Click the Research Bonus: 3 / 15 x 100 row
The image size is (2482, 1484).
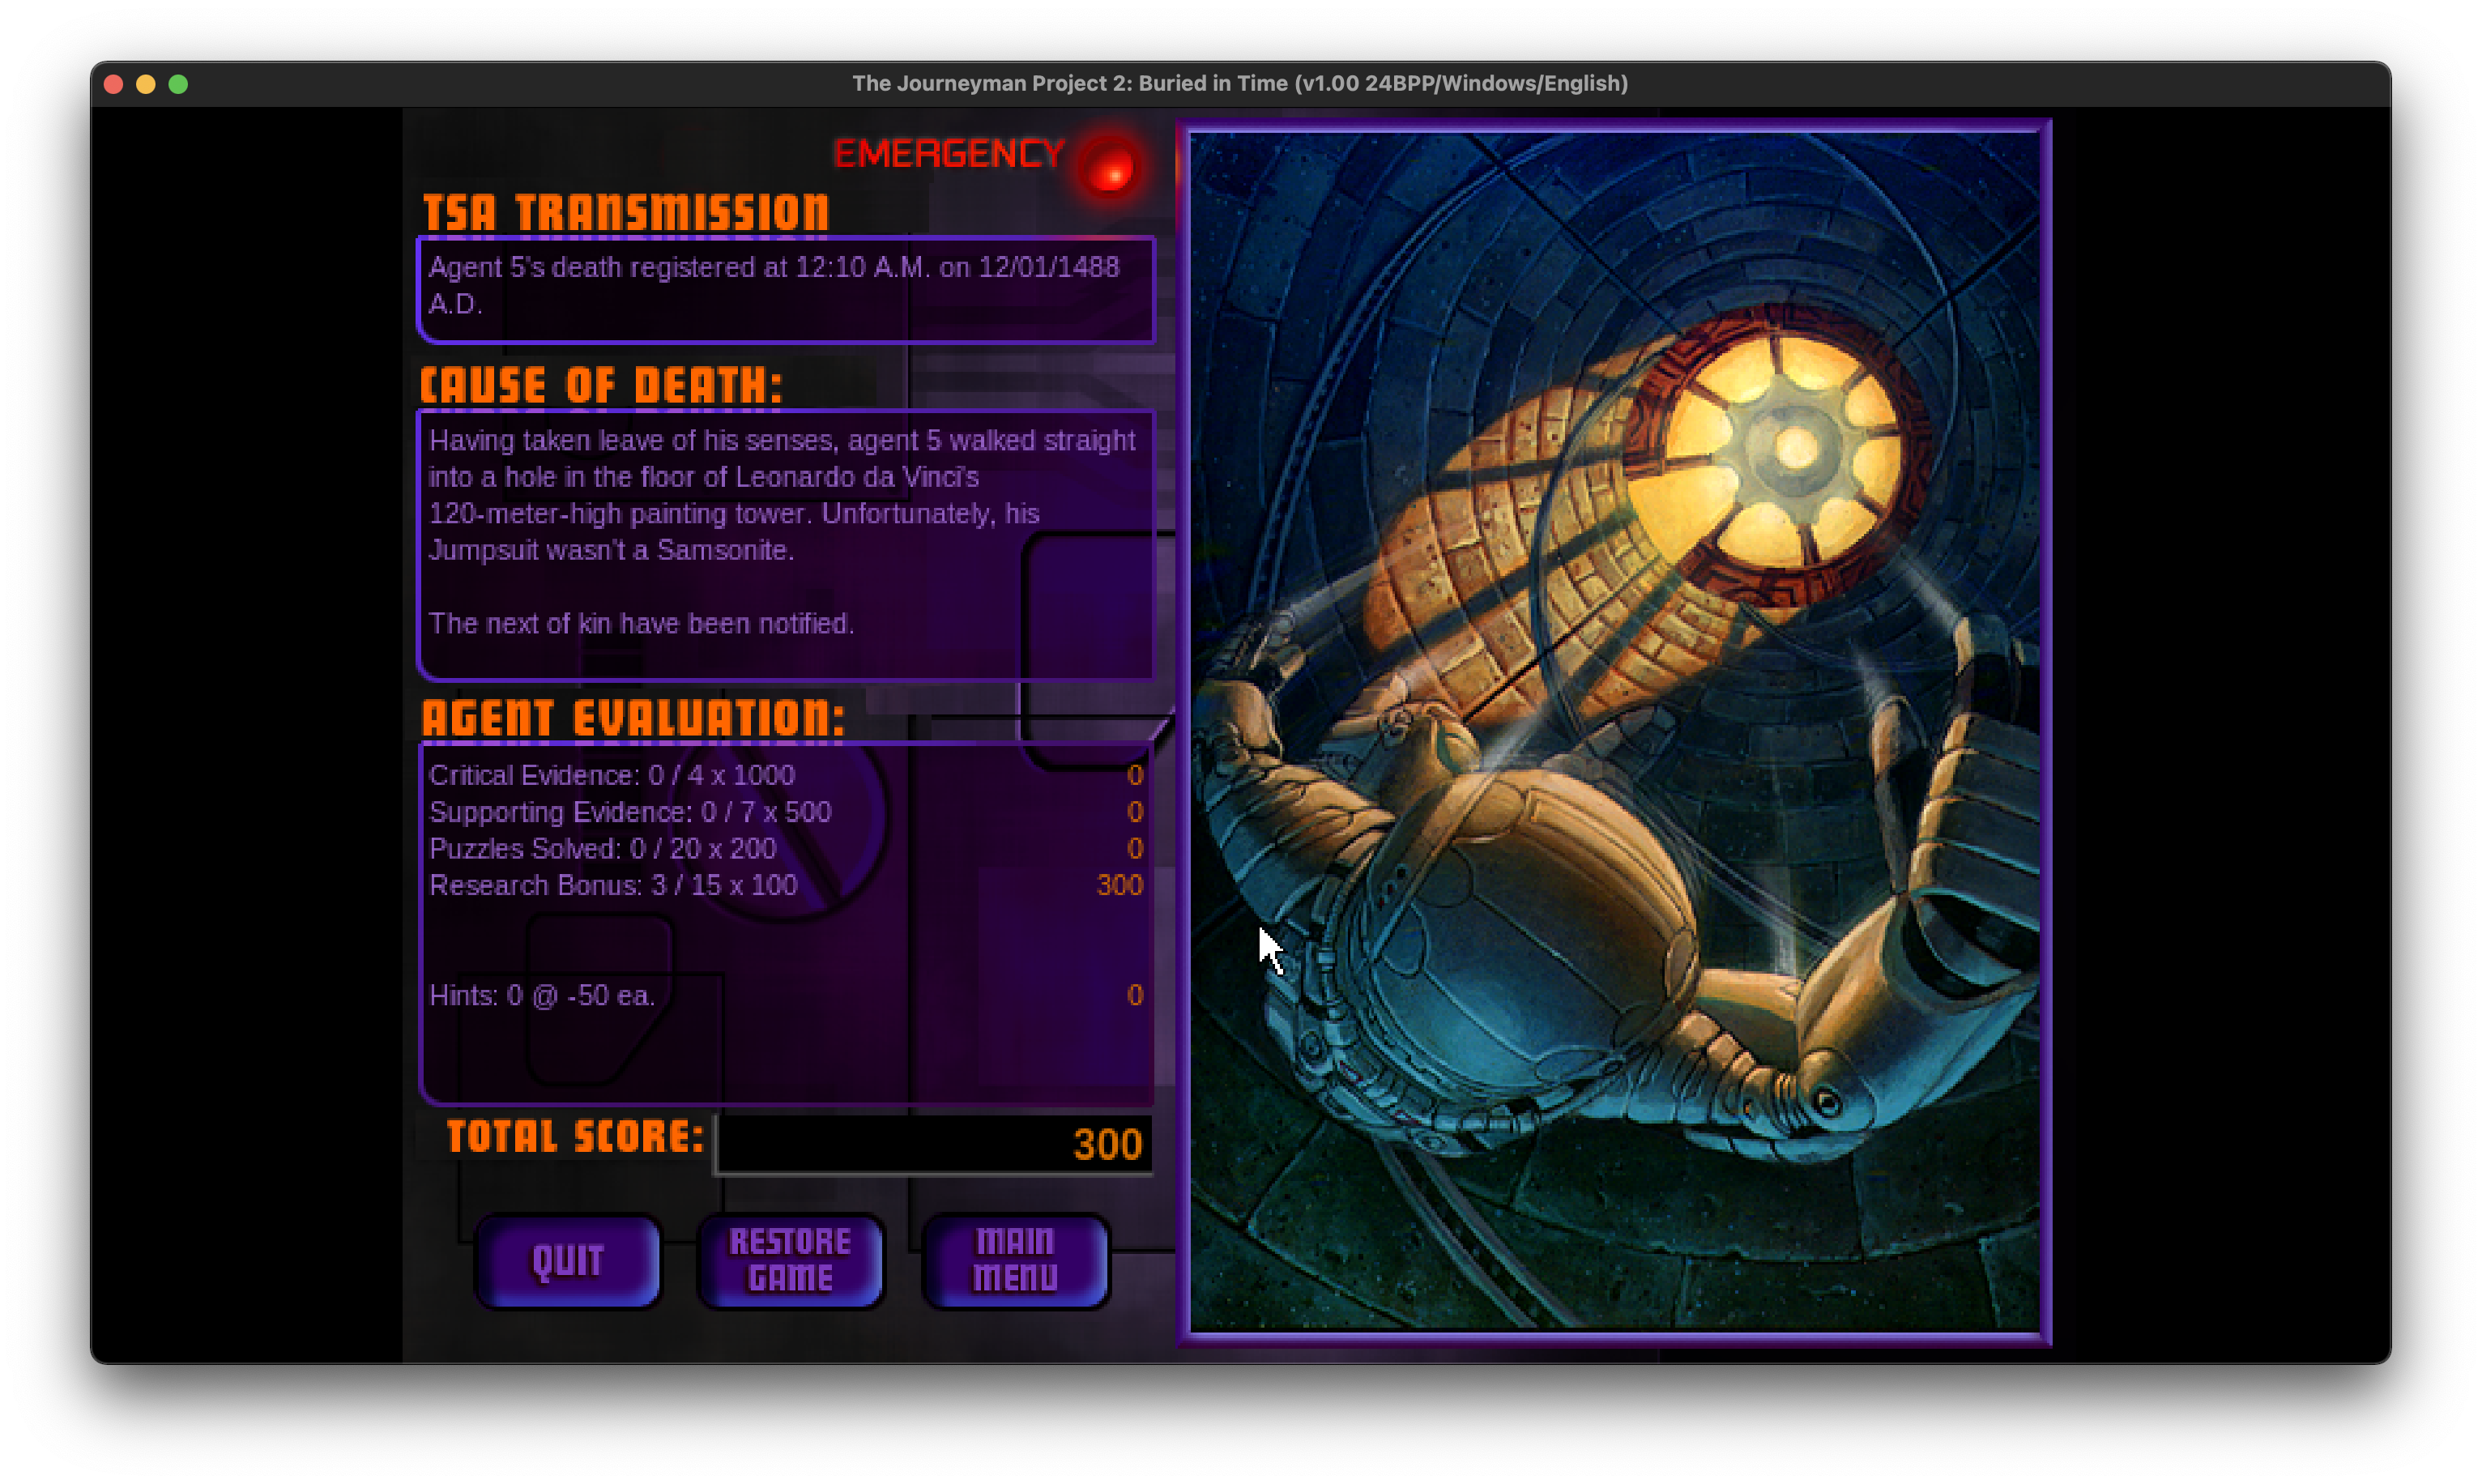pos(786,885)
